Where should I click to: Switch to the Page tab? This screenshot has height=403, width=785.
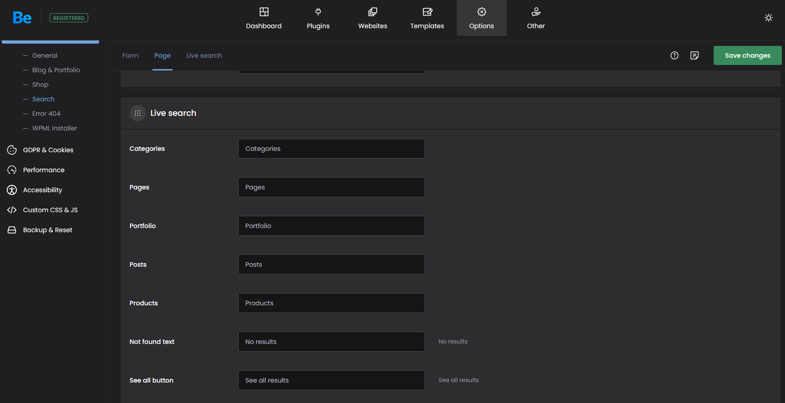[162, 55]
